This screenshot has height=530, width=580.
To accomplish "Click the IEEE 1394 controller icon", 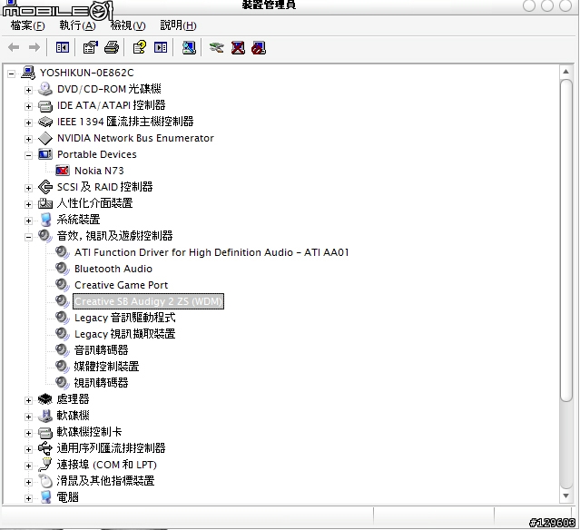I will point(45,122).
